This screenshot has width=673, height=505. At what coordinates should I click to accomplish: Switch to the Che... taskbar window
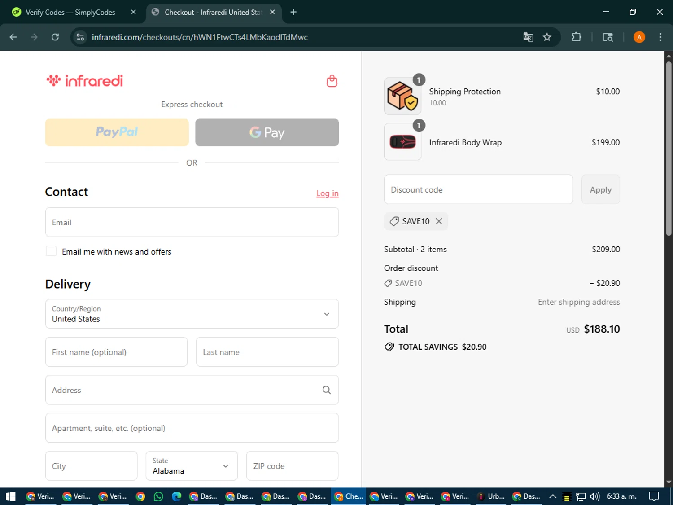348,496
